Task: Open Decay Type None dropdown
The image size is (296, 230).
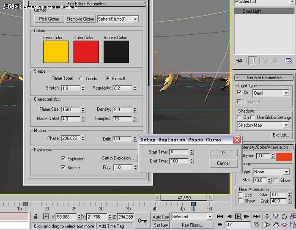Action: pyautogui.click(x=286, y=172)
